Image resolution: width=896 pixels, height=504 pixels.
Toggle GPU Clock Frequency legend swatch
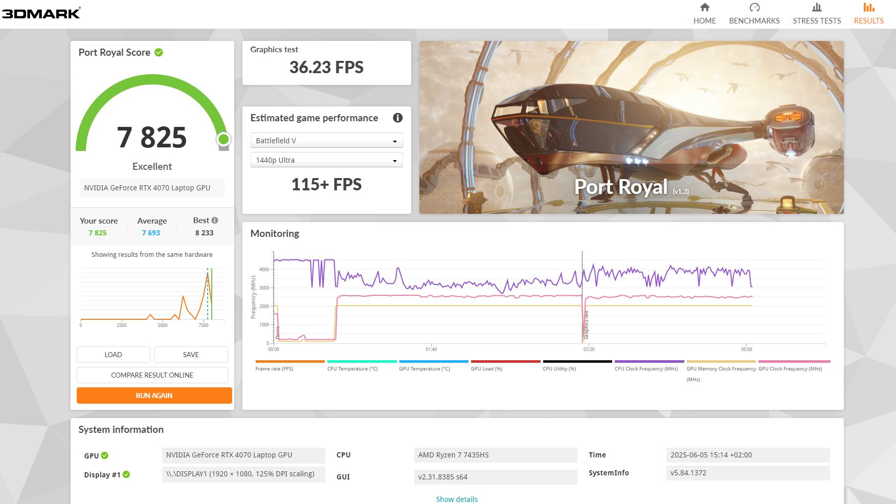[x=794, y=361]
